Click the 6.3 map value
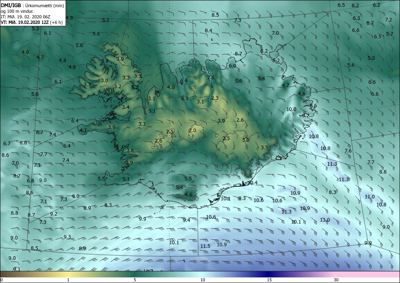 tap(356, 18)
